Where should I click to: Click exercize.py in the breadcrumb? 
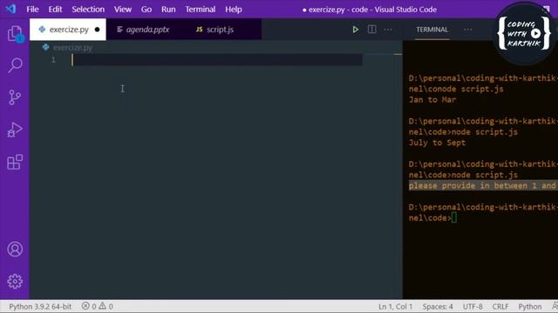point(72,48)
